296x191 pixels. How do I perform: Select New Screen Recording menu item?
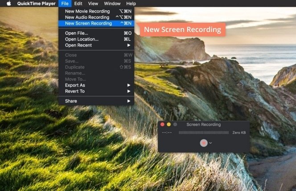click(x=96, y=24)
